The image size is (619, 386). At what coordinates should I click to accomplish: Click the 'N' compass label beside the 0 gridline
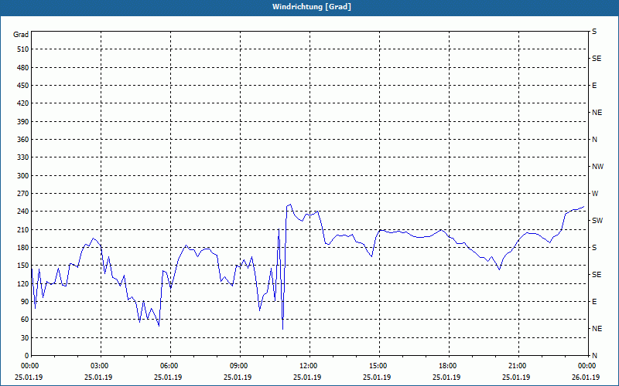[595, 356]
